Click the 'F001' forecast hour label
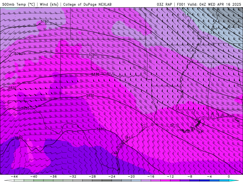 pos(181,4)
